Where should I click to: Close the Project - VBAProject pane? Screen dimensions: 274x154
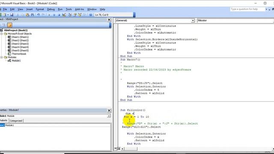[x=109, y=20]
